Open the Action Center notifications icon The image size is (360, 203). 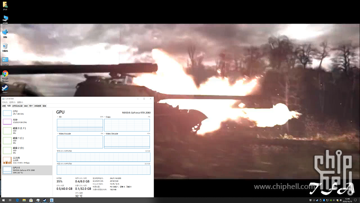tap(355, 200)
